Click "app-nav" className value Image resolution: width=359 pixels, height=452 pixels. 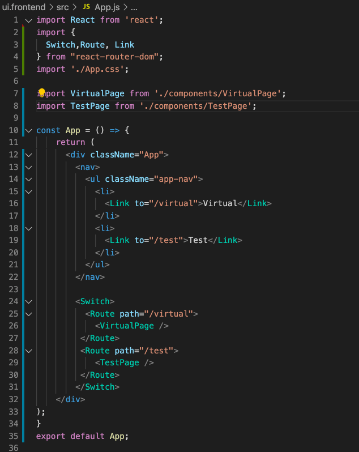[176, 179]
